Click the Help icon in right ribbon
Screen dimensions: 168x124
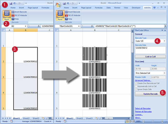pos(66,19)
